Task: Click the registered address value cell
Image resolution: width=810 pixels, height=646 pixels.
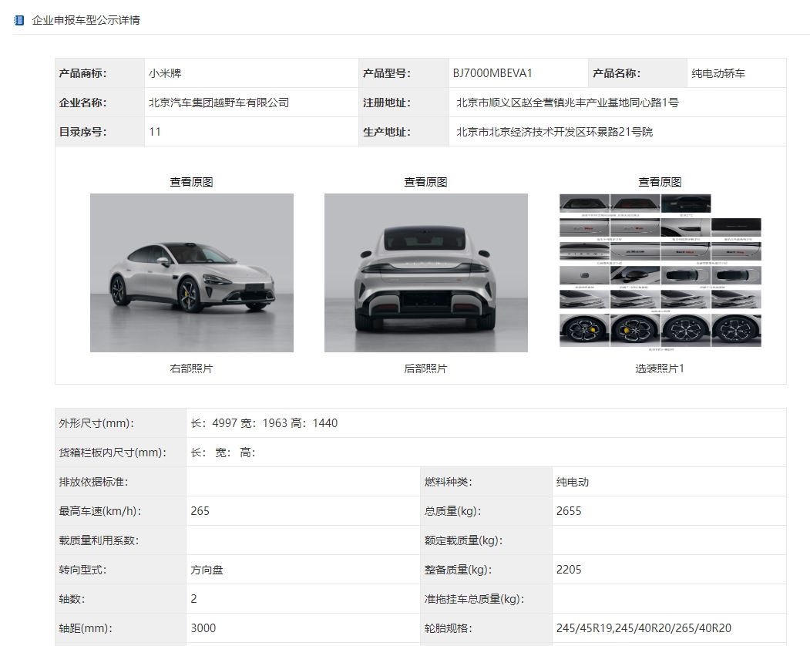Action: 567,103
